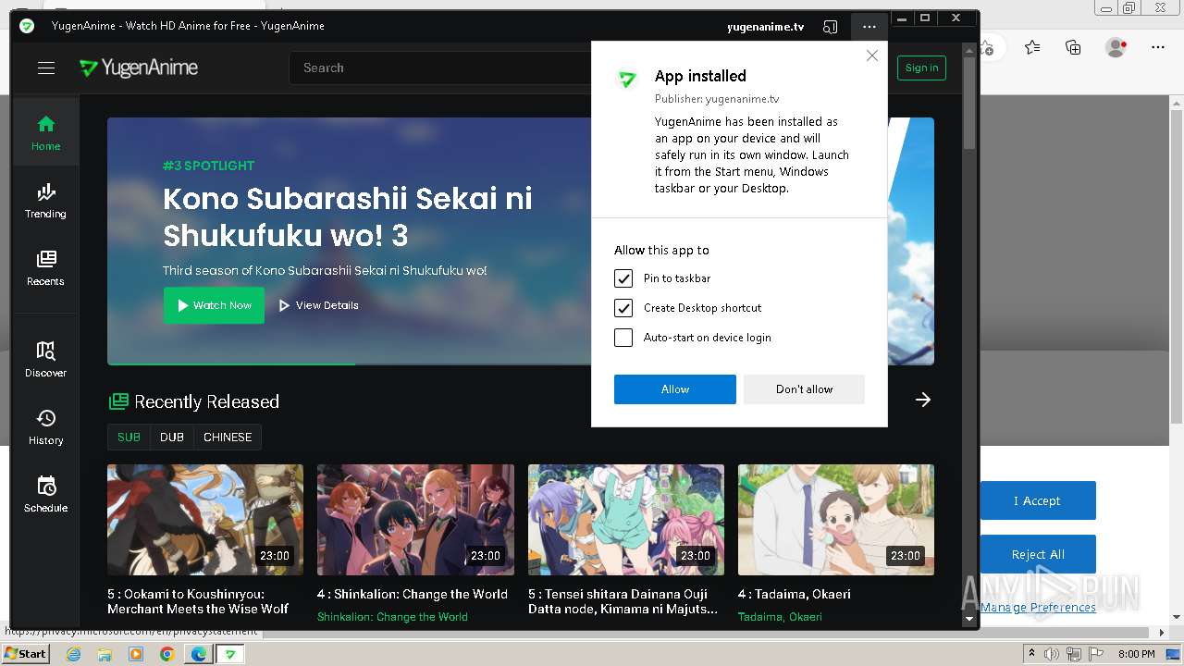Launch media player from the taskbar
The image size is (1184, 666).
pyautogui.click(x=136, y=654)
